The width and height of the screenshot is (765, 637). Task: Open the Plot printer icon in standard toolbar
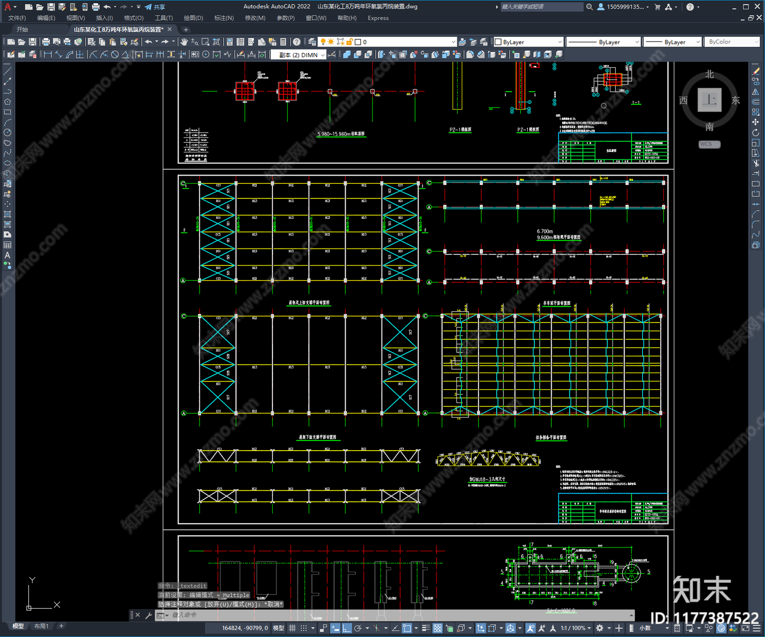[x=46, y=42]
